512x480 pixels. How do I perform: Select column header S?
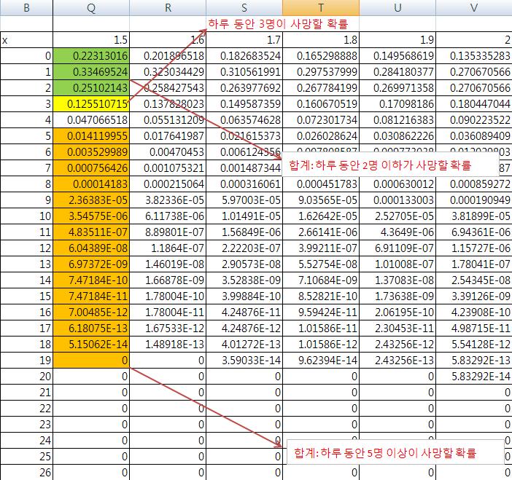coord(244,7)
